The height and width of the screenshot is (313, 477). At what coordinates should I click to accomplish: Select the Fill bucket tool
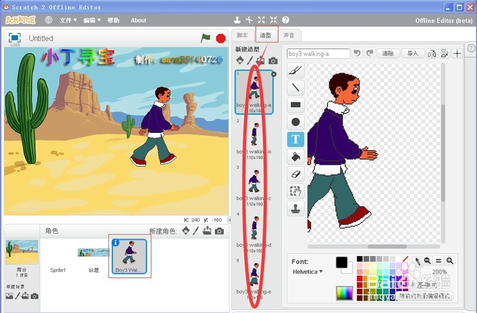(x=296, y=156)
